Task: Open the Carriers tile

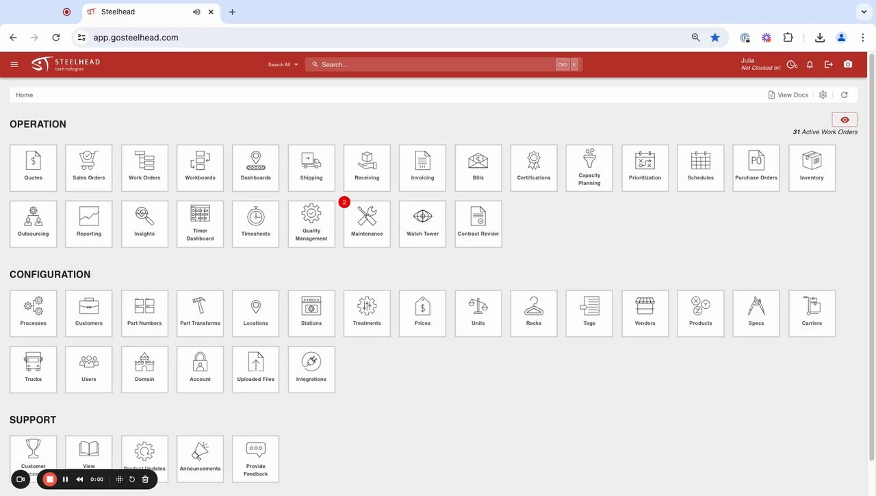Action: (x=812, y=313)
